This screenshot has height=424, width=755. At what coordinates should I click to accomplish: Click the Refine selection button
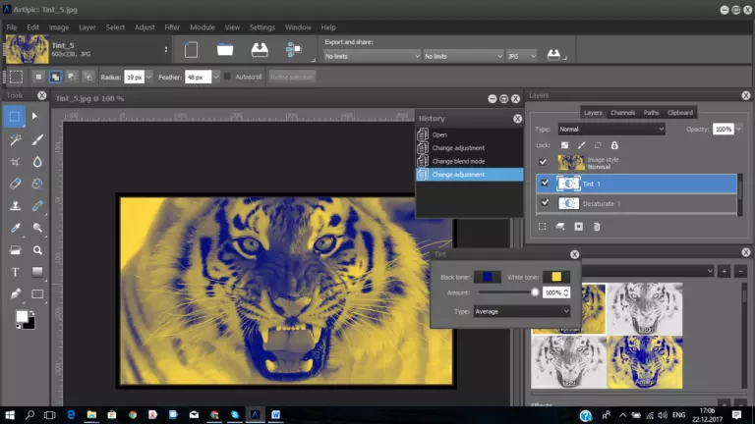(x=292, y=76)
